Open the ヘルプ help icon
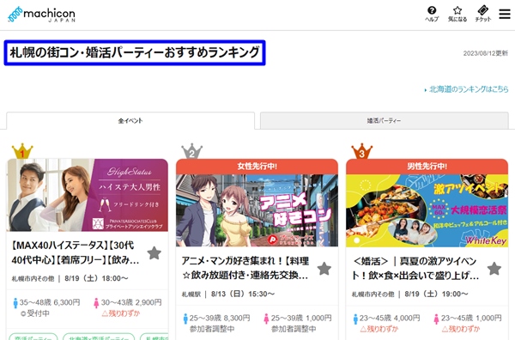Screen dimensions: 515x340 point(432,14)
